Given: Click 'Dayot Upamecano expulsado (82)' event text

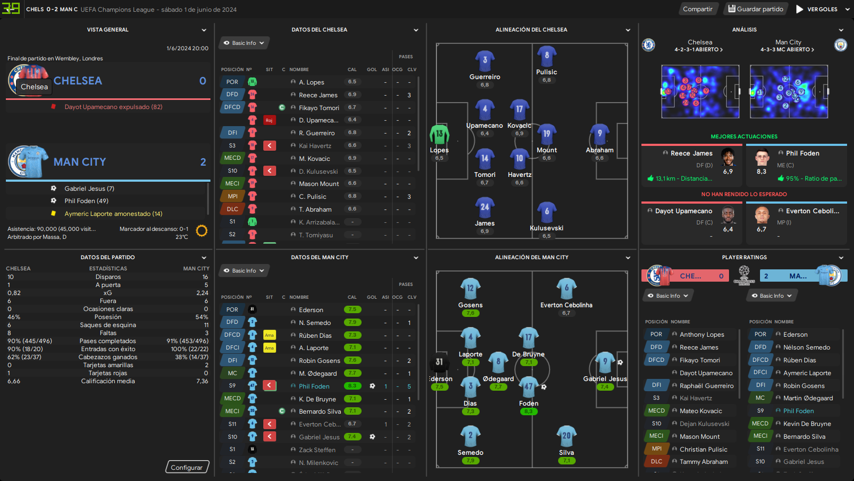Looking at the screenshot, I should (113, 107).
